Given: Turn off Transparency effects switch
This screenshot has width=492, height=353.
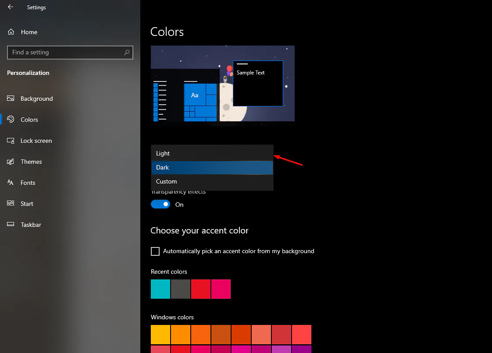Looking at the screenshot, I should click(160, 205).
